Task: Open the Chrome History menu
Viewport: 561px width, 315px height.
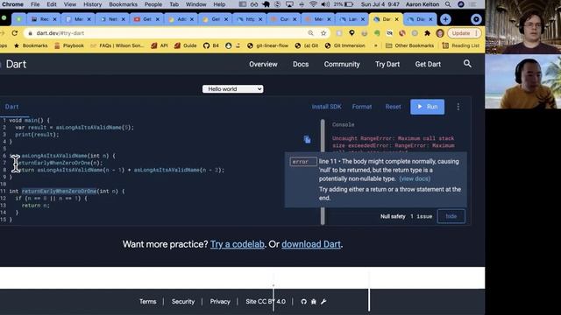Action: [93, 4]
